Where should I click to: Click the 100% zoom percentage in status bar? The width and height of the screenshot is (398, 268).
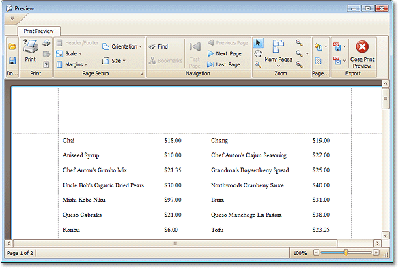pyautogui.click(x=300, y=253)
